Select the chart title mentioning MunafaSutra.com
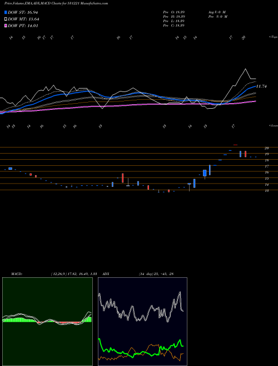The height and width of the screenshot is (366, 278). pyautogui.click(x=56, y=4)
